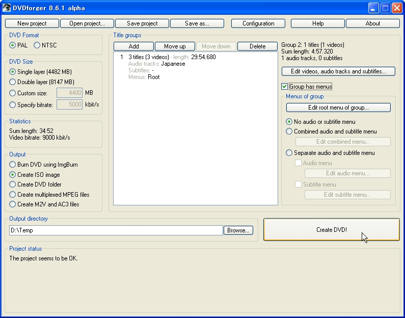The width and height of the screenshot is (405, 318).
Task: Click the project seems to be OK message
Action: tap(43, 258)
